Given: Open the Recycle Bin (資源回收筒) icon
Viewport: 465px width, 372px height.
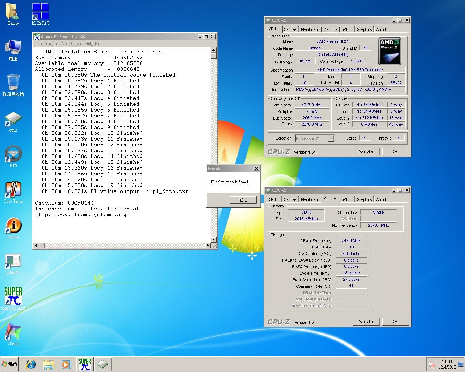Looking at the screenshot, I should tap(13, 86).
